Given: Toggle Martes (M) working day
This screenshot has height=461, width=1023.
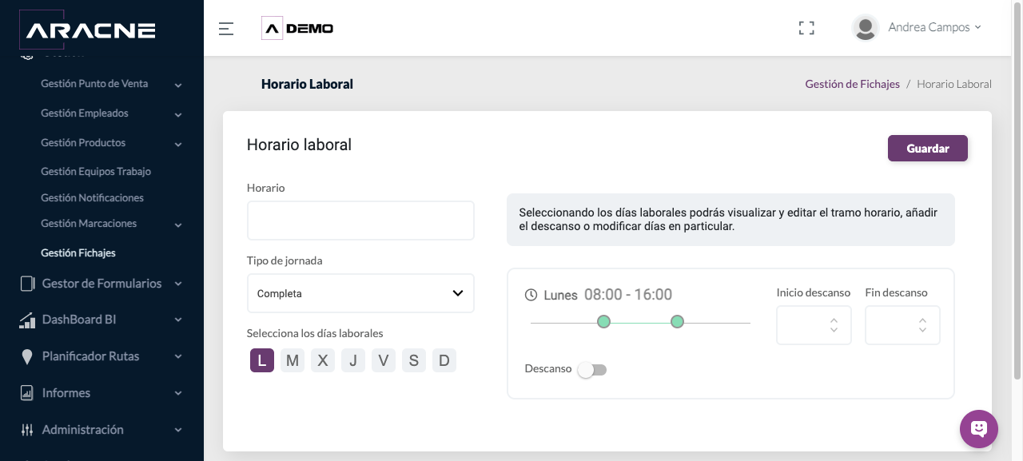Looking at the screenshot, I should coord(293,360).
